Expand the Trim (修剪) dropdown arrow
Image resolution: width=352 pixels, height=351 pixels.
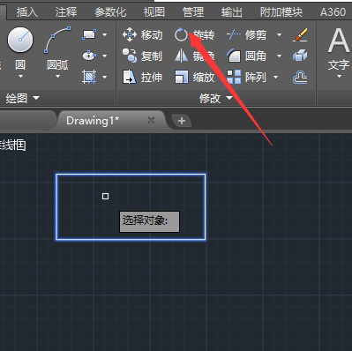pos(279,35)
